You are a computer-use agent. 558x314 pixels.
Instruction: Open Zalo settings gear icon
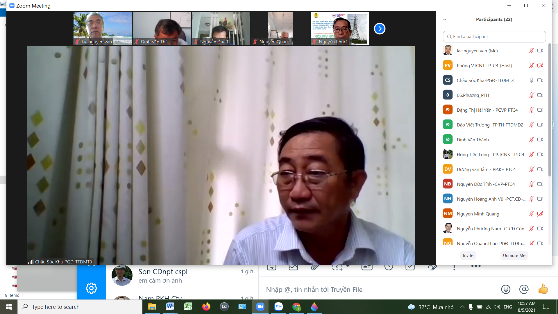pos(91,288)
